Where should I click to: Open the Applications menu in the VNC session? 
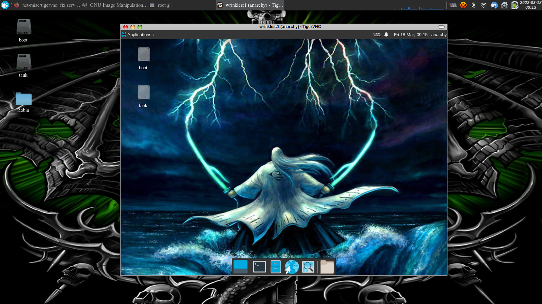138,34
